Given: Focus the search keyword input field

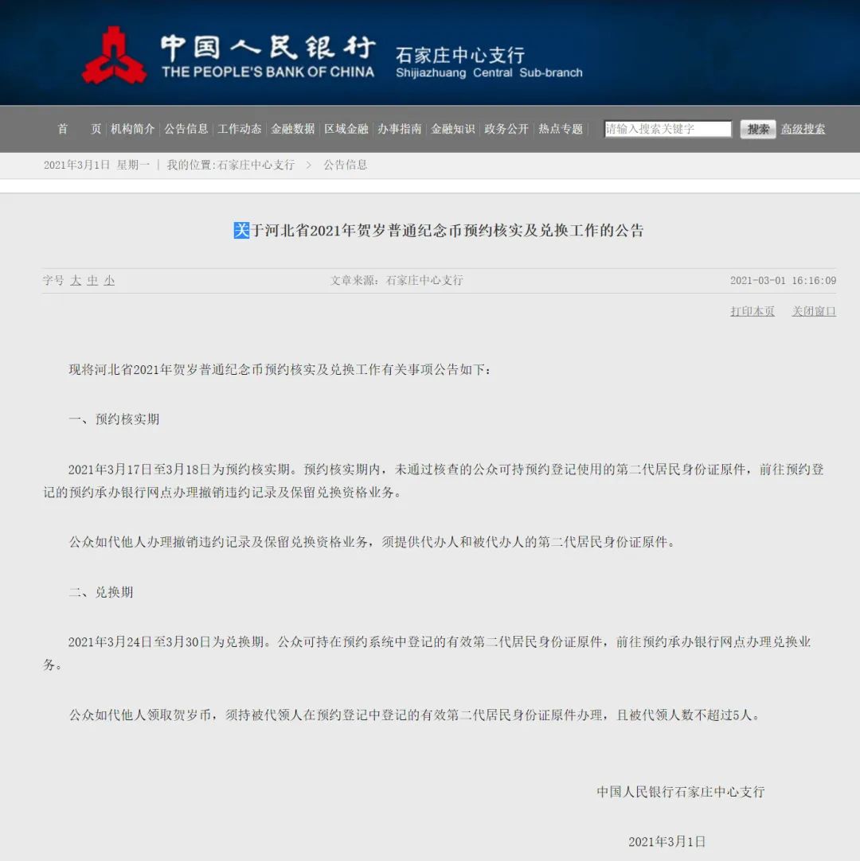Looking at the screenshot, I should 667,129.
